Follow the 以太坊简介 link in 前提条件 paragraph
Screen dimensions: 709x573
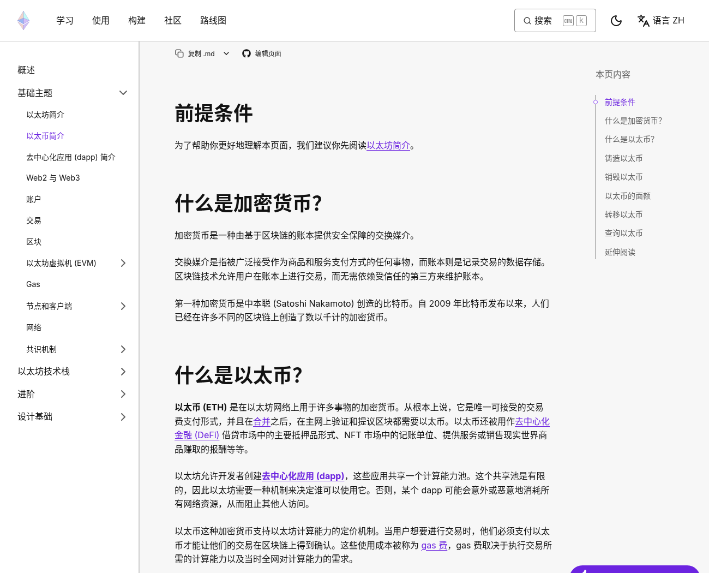(x=388, y=145)
